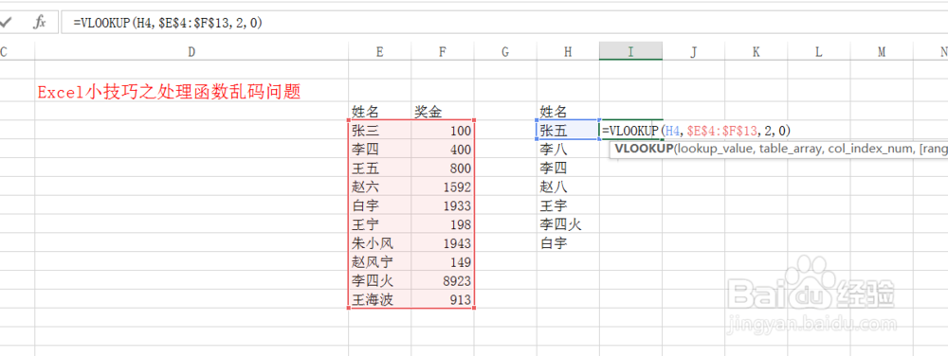Select the bonus cell with value 1592
Image resolution: width=948 pixels, height=356 pixels.
tap(443, 187)
